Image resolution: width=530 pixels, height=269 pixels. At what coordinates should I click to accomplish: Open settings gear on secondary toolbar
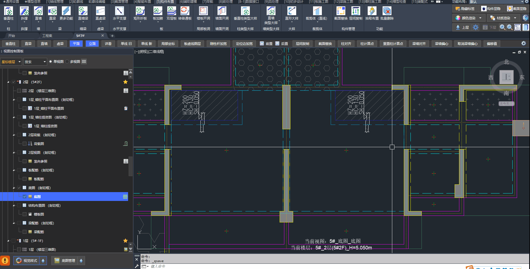523,44
